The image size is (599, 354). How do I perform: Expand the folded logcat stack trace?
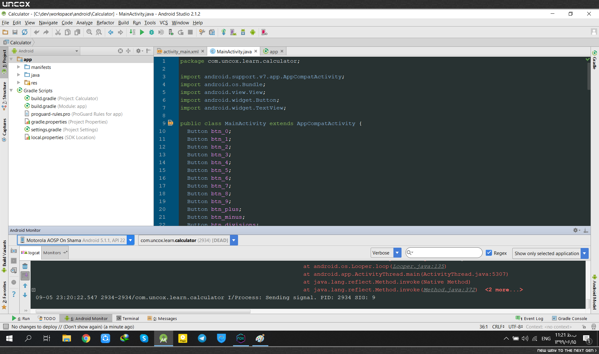click(33, 290)
